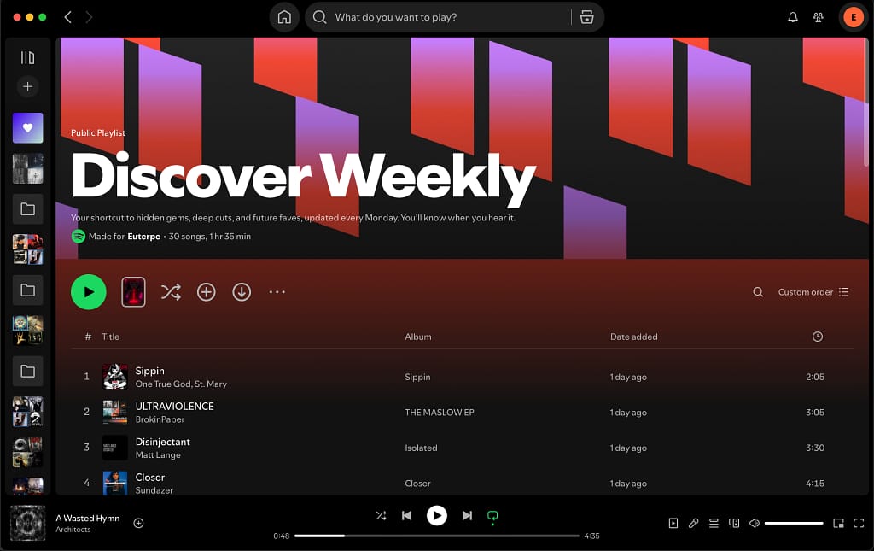874x551 pixels.
Task: Open the second folder in sidebar
Action: (28, 290)
